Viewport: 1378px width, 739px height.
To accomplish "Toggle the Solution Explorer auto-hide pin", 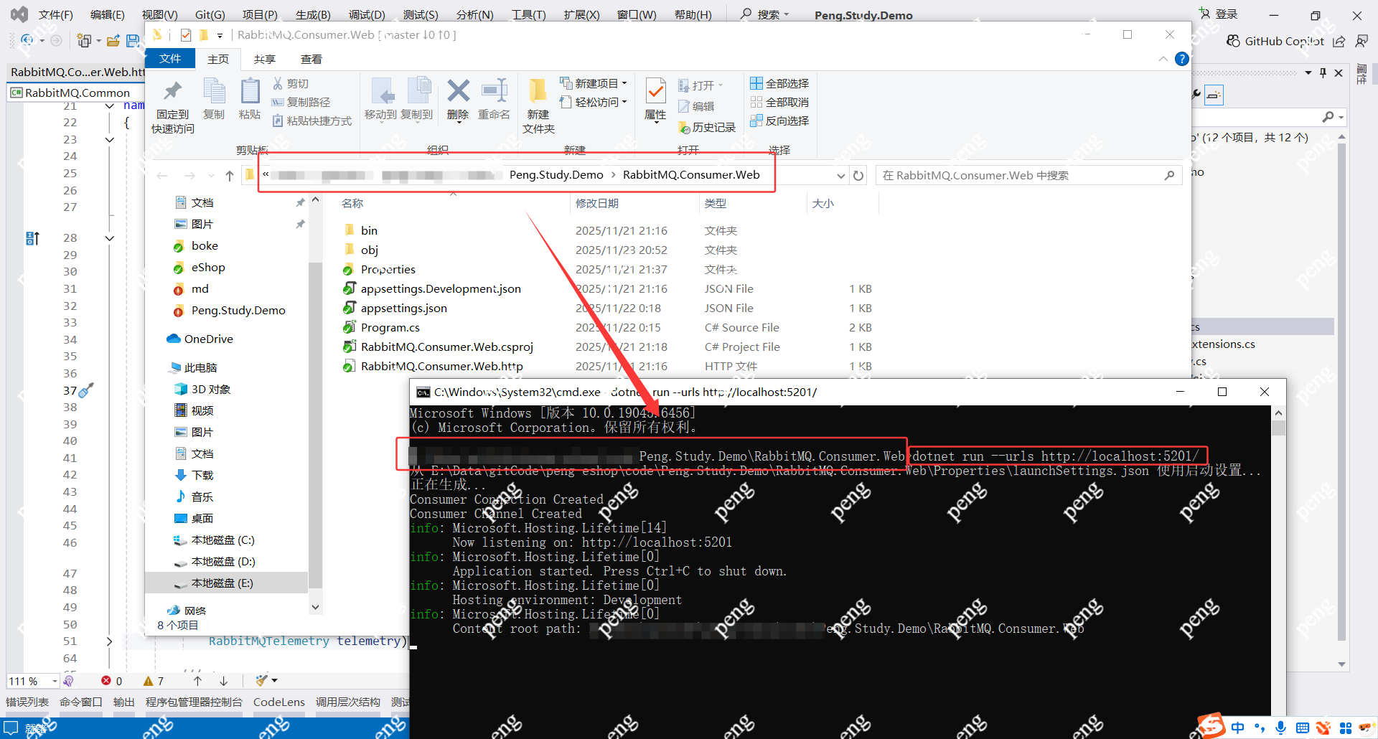I will tap(1323, 72).
